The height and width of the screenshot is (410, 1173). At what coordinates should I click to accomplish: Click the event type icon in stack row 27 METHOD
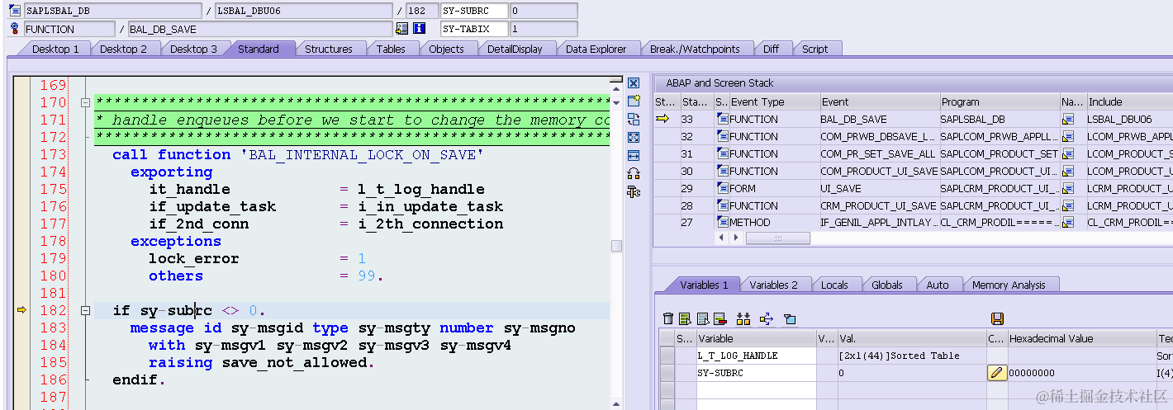coord(722,223)
